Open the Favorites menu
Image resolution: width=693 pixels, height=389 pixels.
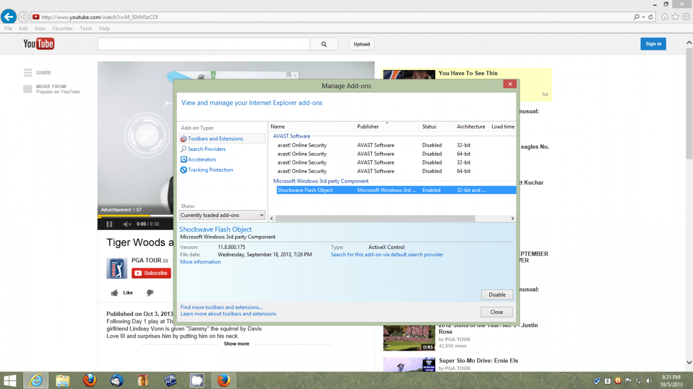click(x=62, y=29)
